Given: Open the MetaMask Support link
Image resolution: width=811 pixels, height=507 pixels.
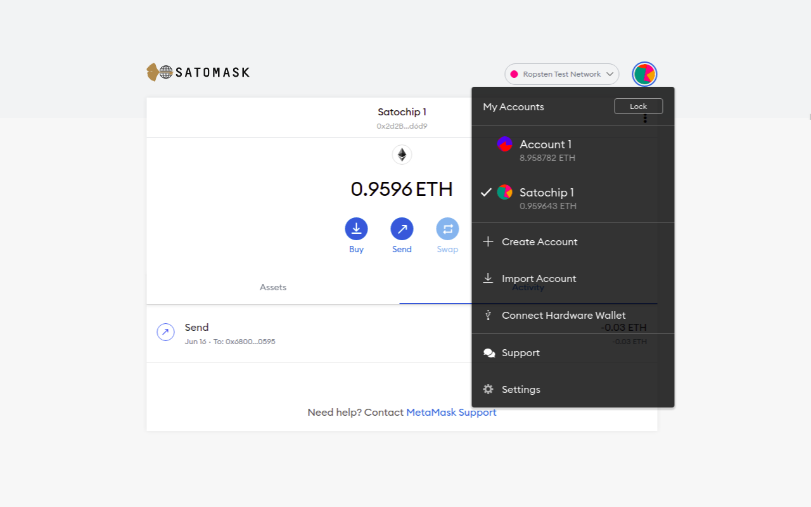Looking at the screenshot, I should click(x=450, y=412).
